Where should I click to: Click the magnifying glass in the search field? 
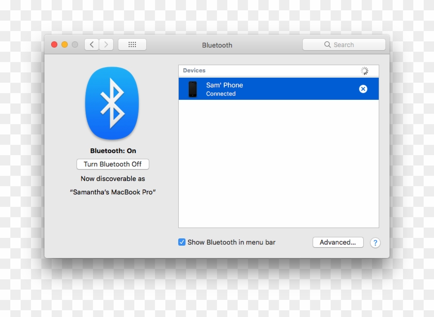click(x=328, y=44)
